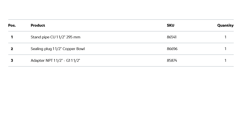
Task: Click the quantity value for SKU 86541
Action: [225, 37]
